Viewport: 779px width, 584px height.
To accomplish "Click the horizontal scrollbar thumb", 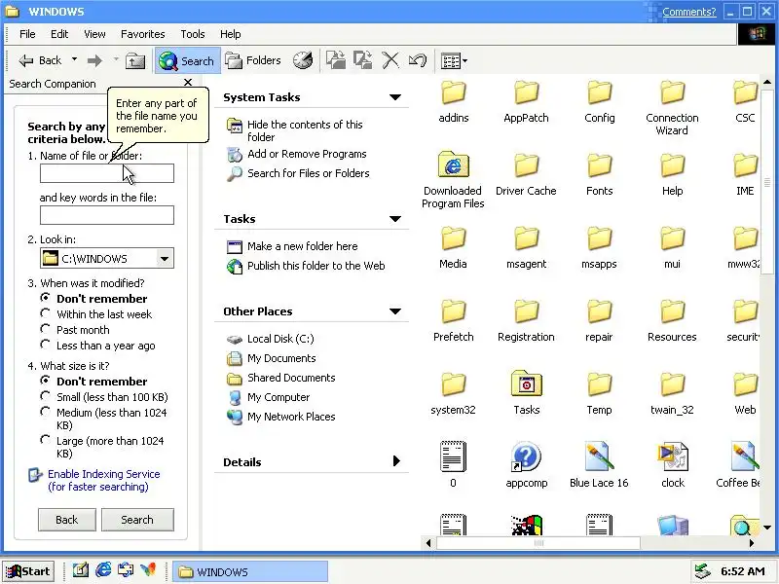I will [x=538, y=543].
